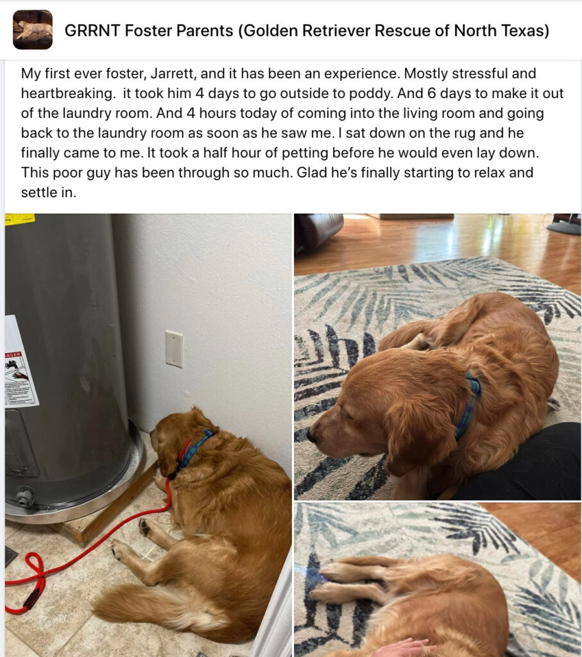Click the post text starting "My first ever foster"
Screen dimensions: 582x657
coord(292,133)
